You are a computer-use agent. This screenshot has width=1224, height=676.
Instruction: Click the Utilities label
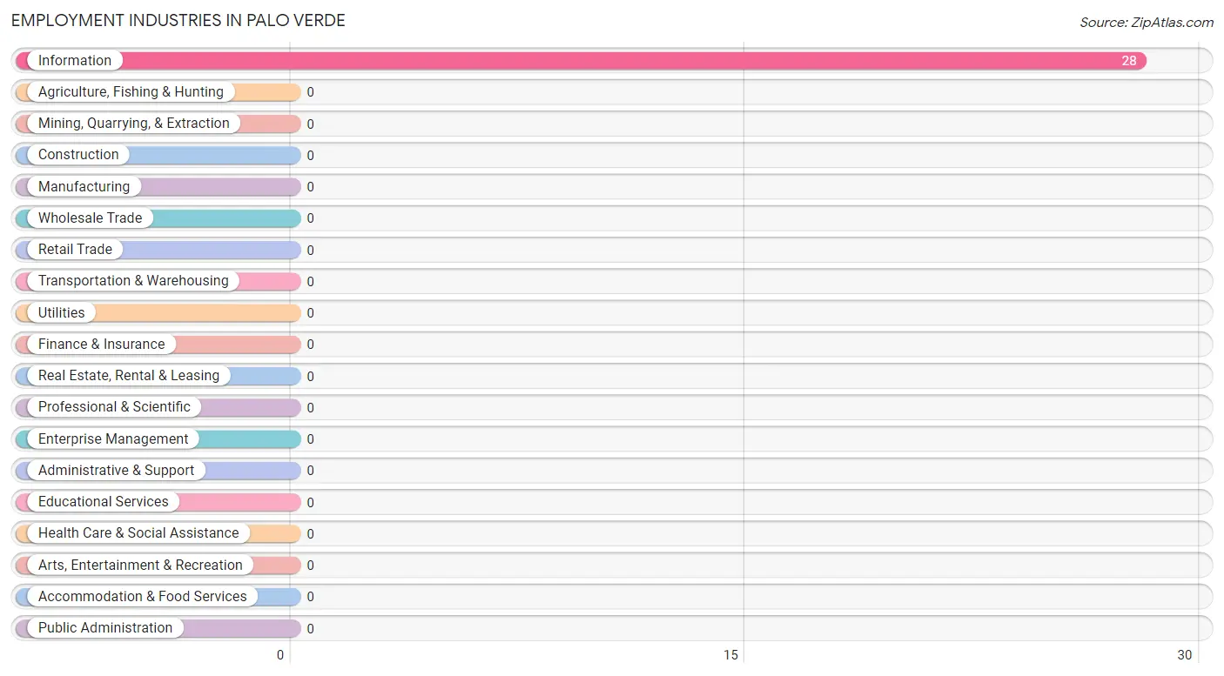click(x=62, y=313)
